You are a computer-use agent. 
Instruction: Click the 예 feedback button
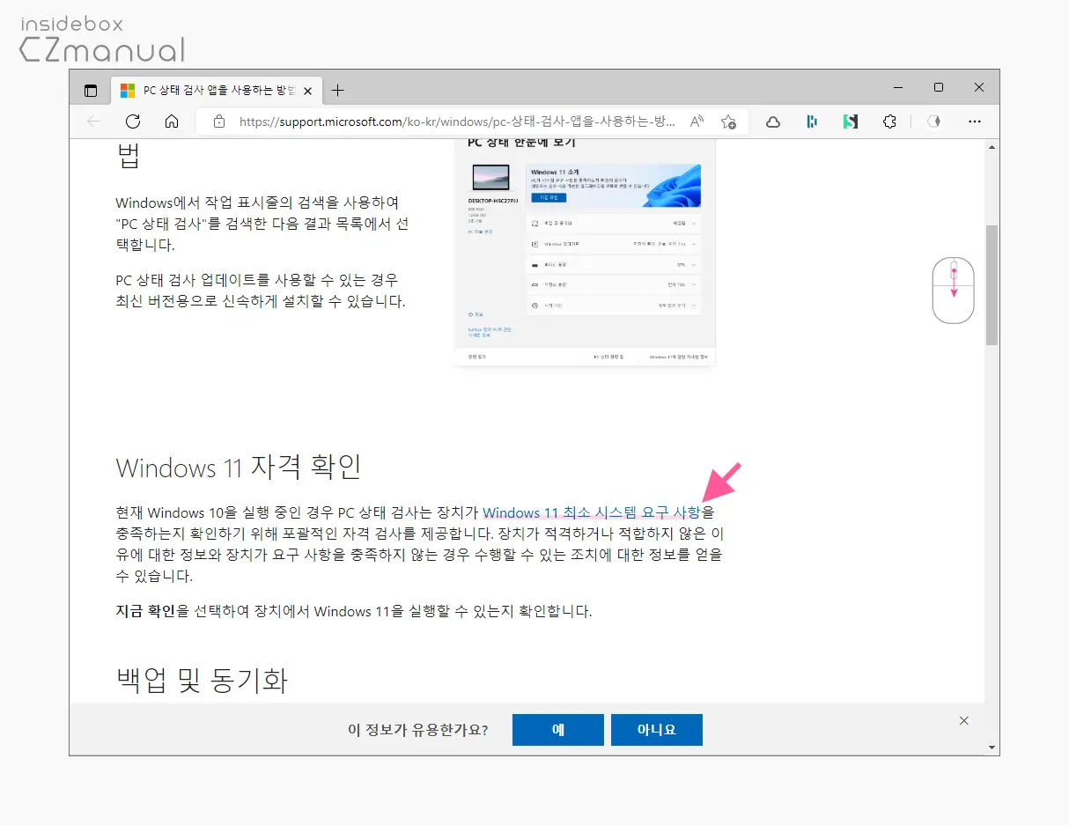[558, 730]
